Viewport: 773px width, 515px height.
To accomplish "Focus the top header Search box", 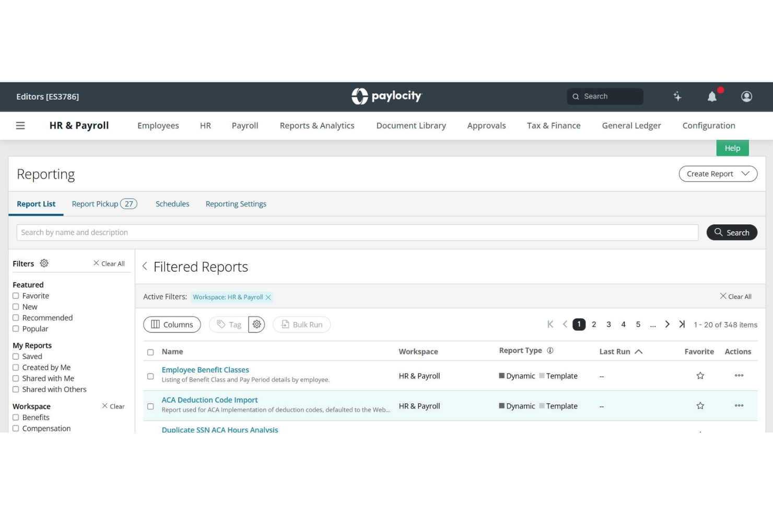I will (x=605, y=97).
